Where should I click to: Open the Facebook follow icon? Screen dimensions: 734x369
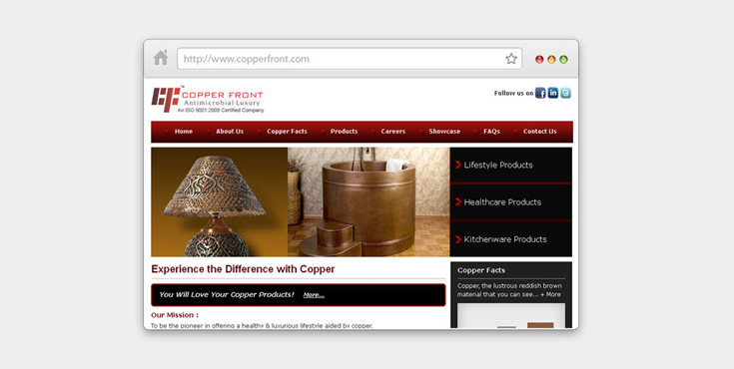pos(540,93)
